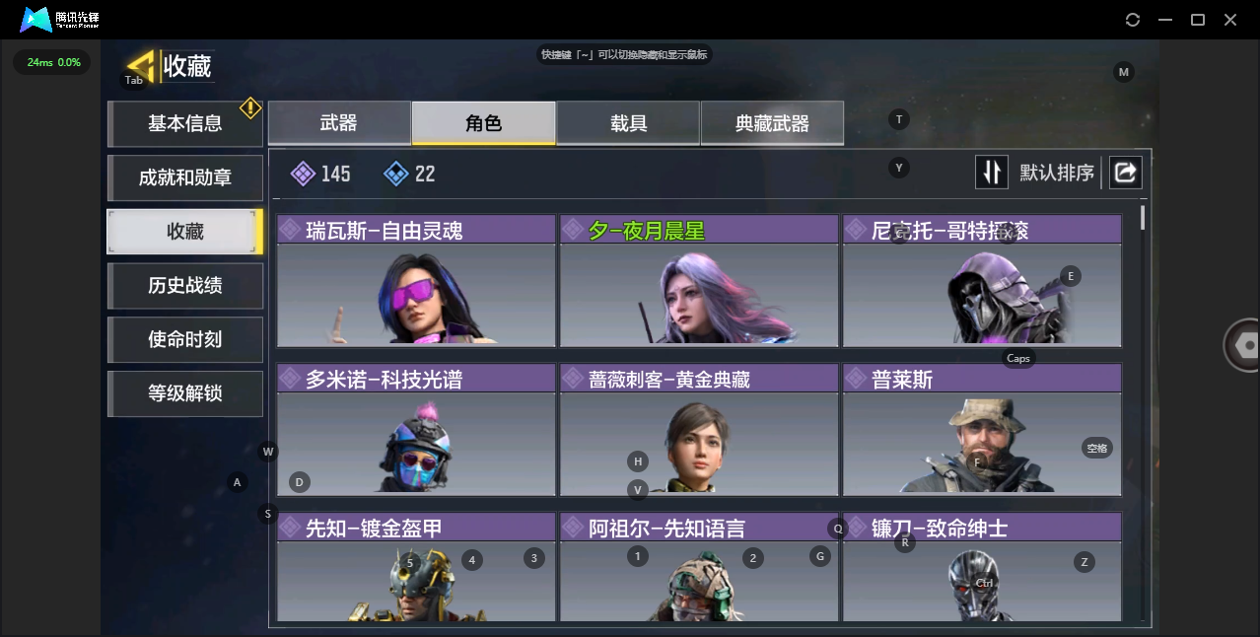
Task: Toggle the sort order arrows icon
Action: (x=992, y=173)
